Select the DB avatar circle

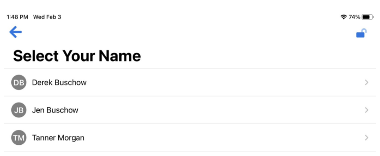coord(19,82)
